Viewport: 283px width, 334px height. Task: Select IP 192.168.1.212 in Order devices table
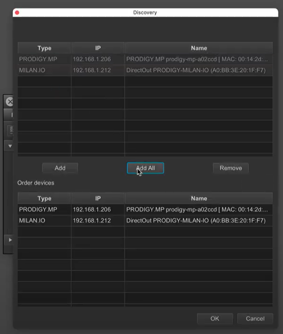point(98,221)
